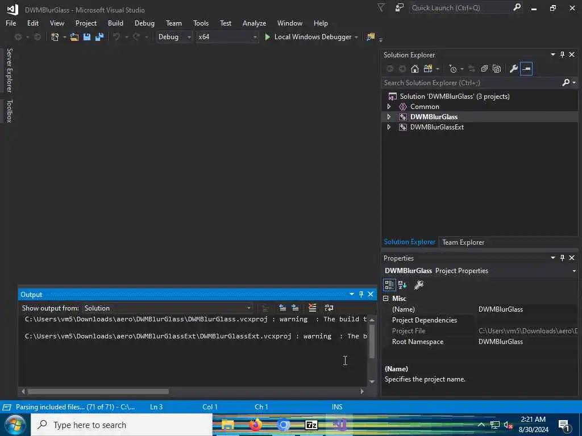The height and width of the screenshot is (436, 582).
Task: Open the Output window options dropdown arrow
Action: click(351, 295)
